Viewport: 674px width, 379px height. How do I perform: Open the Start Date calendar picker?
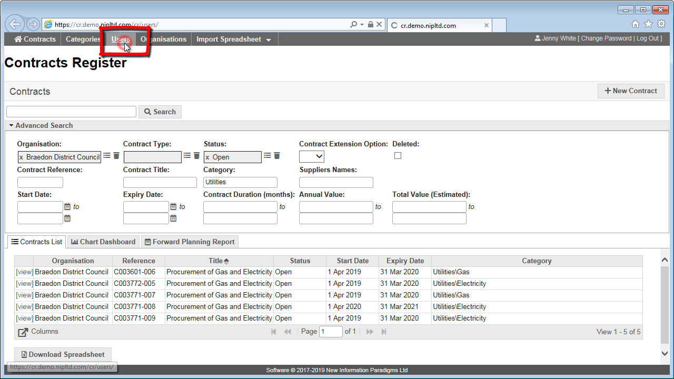[67, 207]
